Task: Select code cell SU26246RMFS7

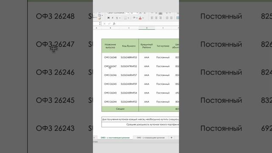Action: 129,75
